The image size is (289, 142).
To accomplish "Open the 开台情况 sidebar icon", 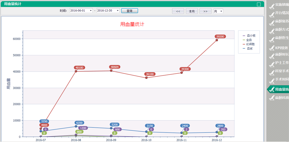I will [x=272, y=13].
